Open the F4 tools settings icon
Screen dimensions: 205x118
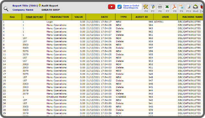(x=146, y=7)
